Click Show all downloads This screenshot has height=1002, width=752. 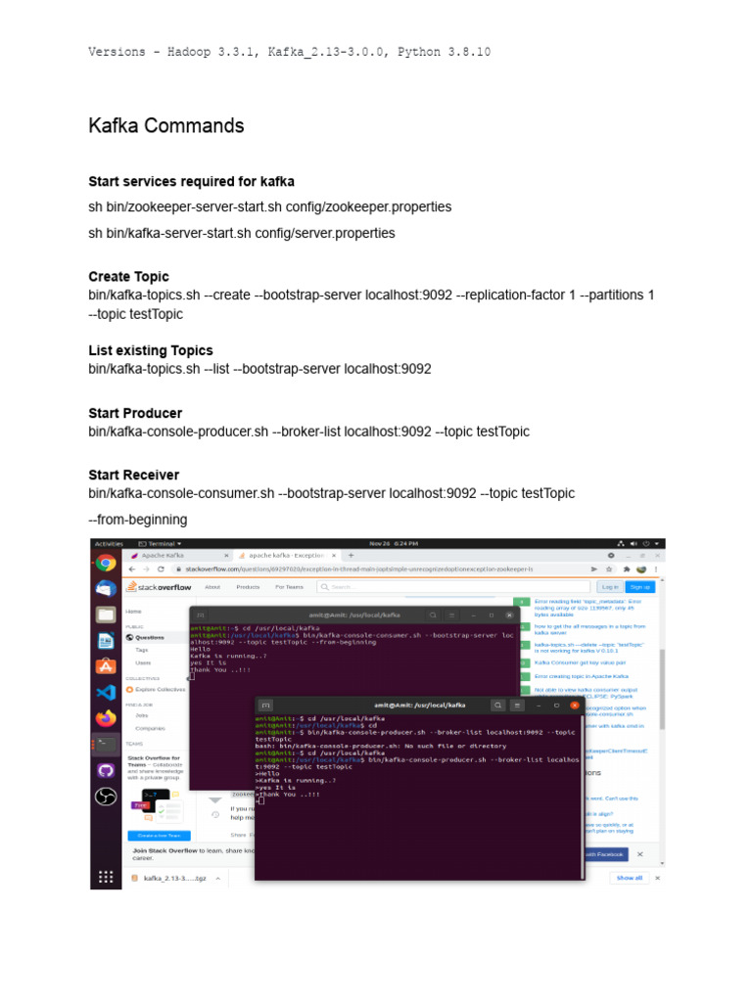coord(630,878)
